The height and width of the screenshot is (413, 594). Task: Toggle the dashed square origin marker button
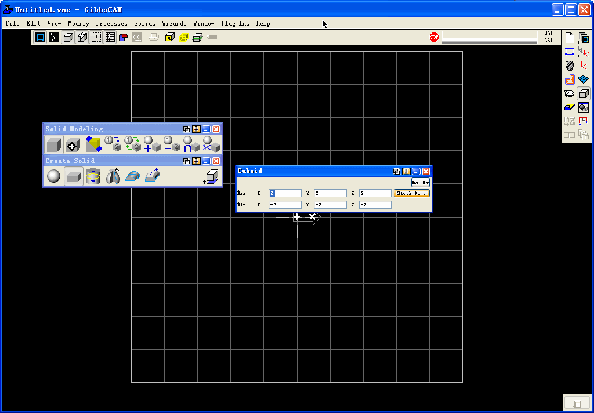[x=96, y=37]
